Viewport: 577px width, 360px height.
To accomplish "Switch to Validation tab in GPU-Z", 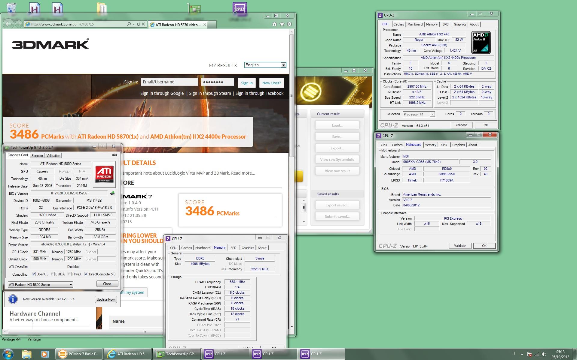I will click(x=53, y=156).
